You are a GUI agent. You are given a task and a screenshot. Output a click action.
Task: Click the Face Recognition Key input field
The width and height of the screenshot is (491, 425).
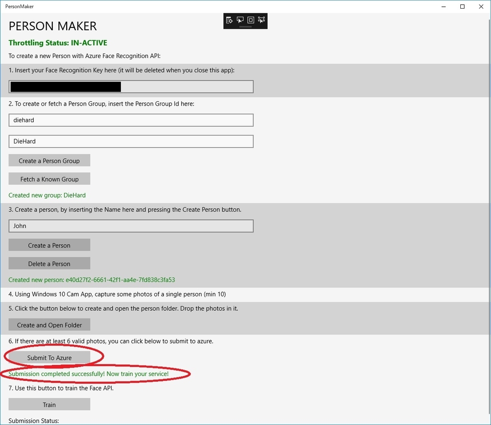(x=131, y=87)
